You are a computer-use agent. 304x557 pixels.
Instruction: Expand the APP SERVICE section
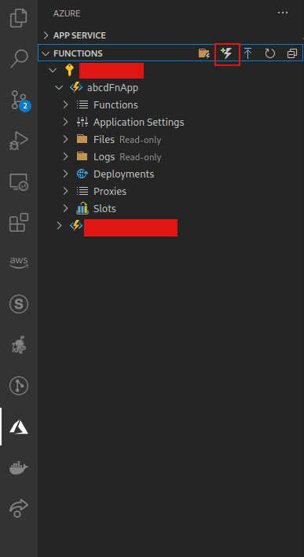tap(46, 35)
